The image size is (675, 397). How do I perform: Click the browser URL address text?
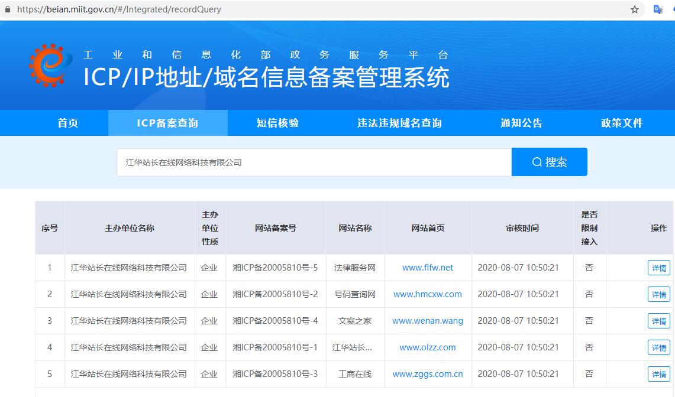(x=119, y=9)
